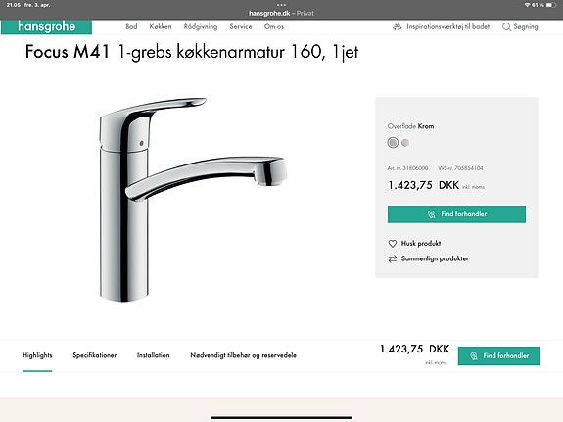Click the inspiration tool bathtub icon
The width and height of the screenshot is (563, 422).
click(397, 27)
